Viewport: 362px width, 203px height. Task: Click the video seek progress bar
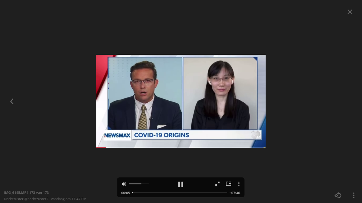(180, 193)
